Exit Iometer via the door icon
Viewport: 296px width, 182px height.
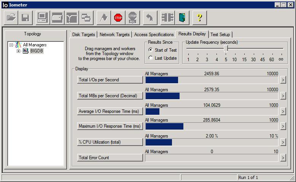click(x=182, y=18)
